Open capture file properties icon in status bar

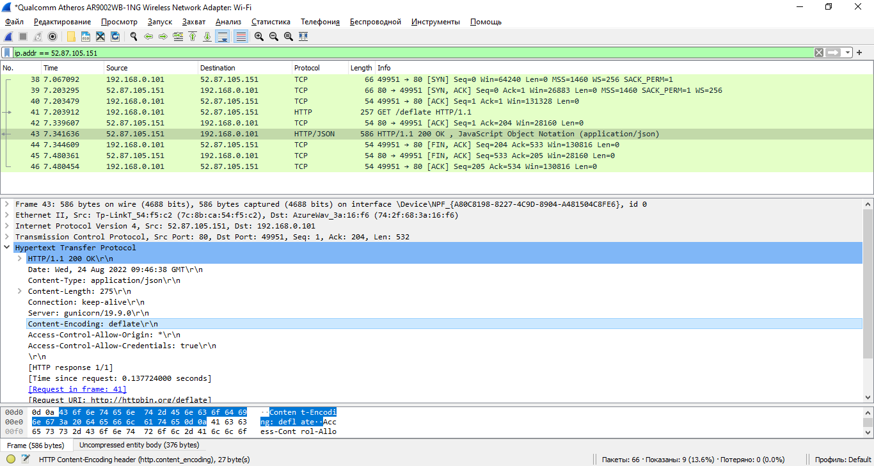[26, 459]
